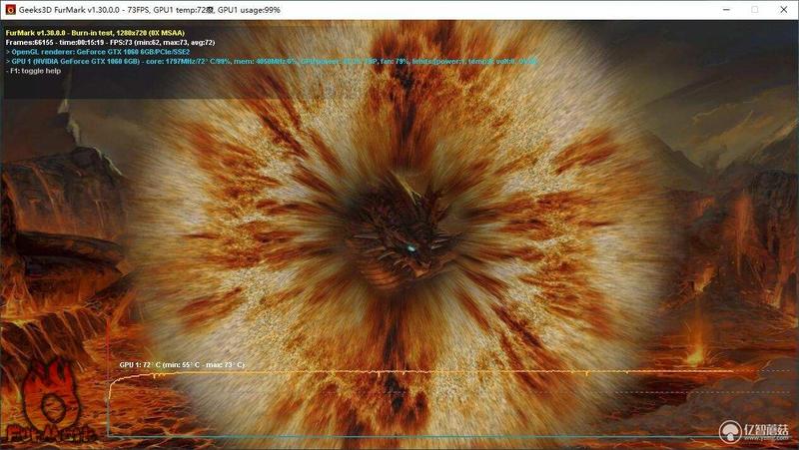Click the 'GPU 1: 72°C (min: 55°C - max: 73°C)' label
This screenshot has width=799, height=450.
tap(182, 365)
